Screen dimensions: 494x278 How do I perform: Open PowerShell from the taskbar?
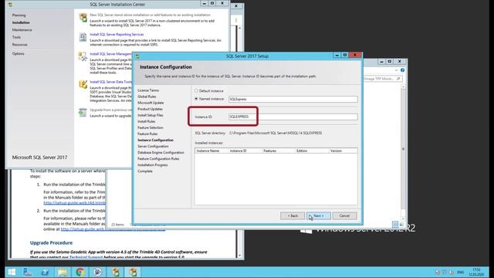[x=45, y=272]
